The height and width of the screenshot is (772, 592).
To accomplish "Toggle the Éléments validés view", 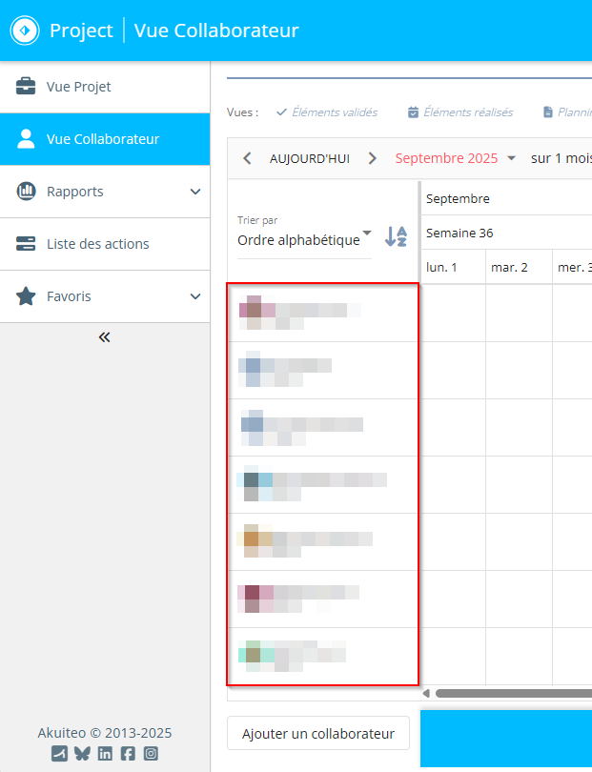I will (327, 112).
